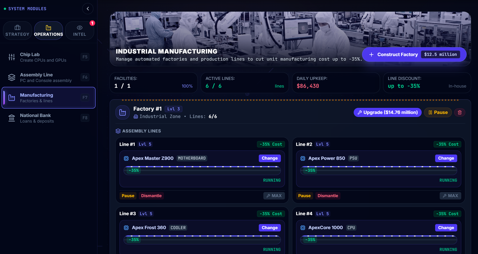This screenshot has height=254, width=478.
Task: Click the Line #1 Lvl 5 badge
Action: pos(145,144)
